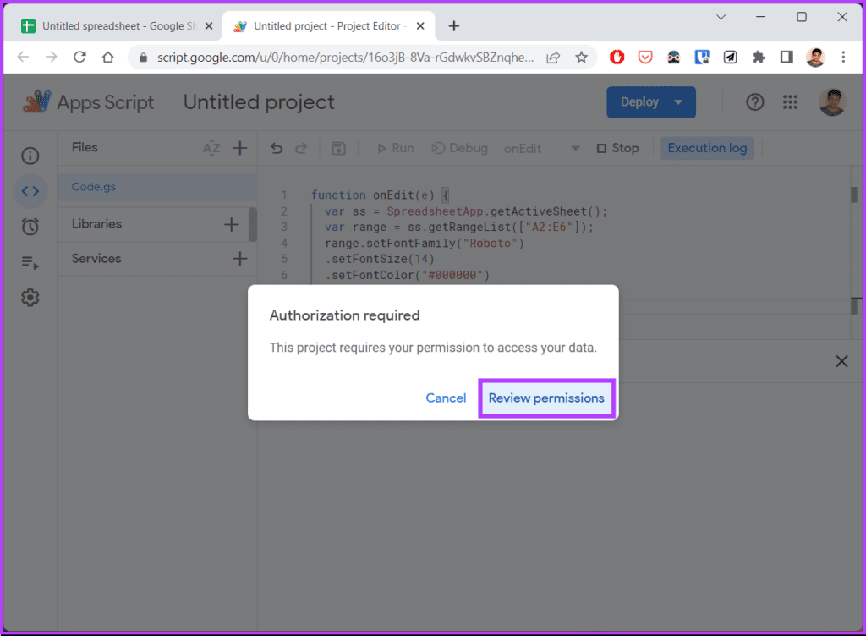Click Review permissions in the dialog
Screen dimensions: 866x636
pyautogui.click(x=546, y=398)
